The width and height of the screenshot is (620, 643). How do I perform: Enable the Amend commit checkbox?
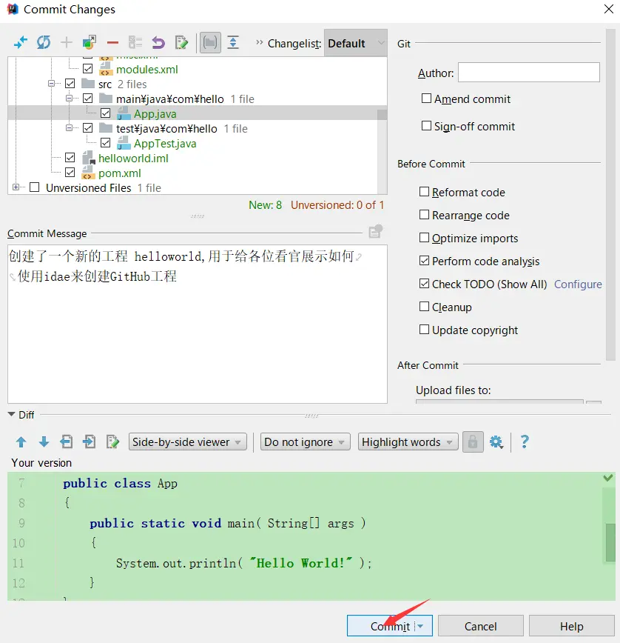[x=426, y=99]
